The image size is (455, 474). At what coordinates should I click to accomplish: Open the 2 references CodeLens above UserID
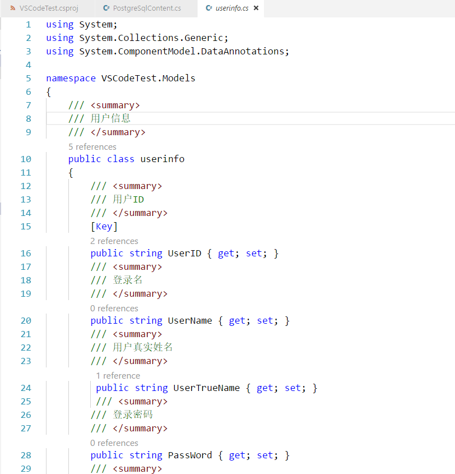[x=114, y=241]
